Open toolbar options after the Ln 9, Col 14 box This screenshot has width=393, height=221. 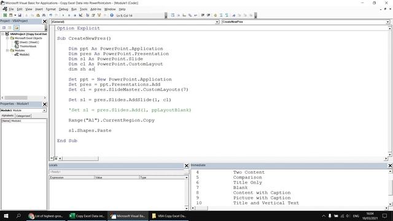tap(166, 15)
